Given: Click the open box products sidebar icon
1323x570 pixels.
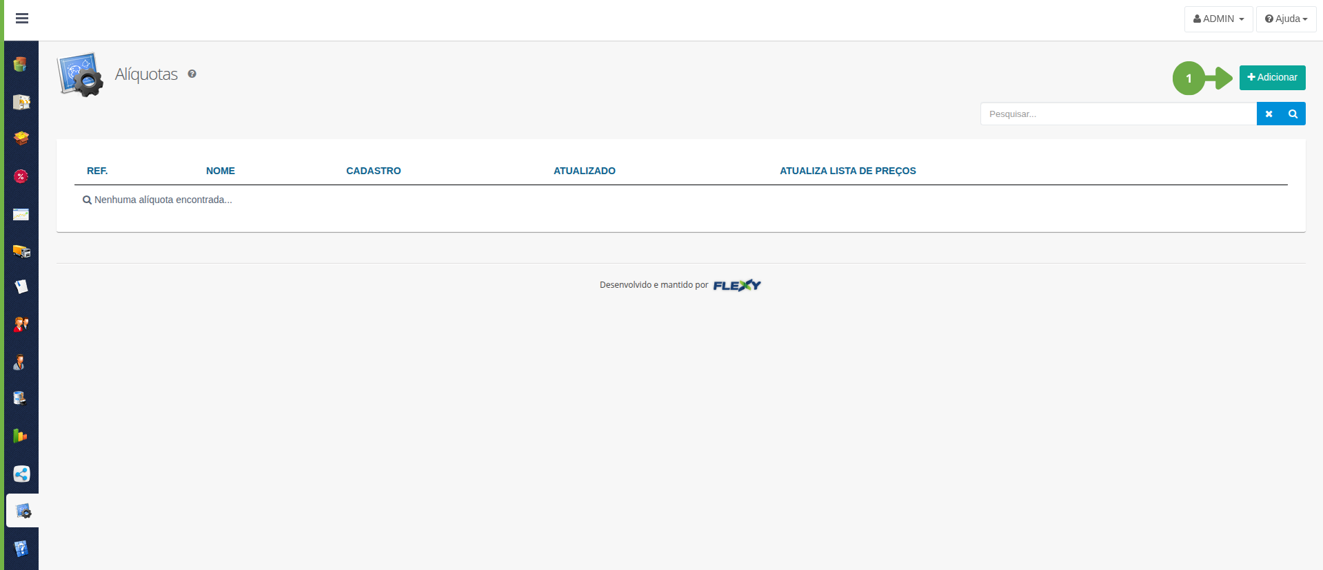Looking at the screenshot, I should click(x=21, y=138).
